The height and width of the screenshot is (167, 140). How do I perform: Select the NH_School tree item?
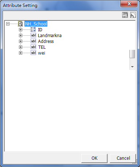point(36,24)
